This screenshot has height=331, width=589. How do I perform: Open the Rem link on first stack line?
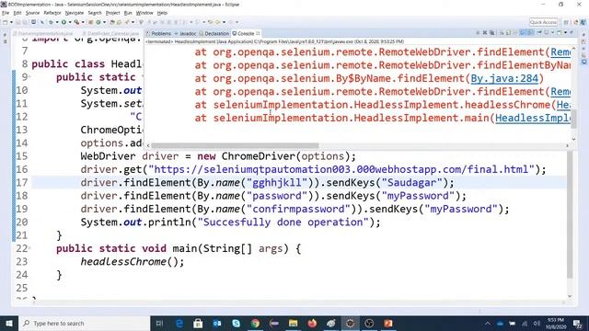[x=560, y=52]
